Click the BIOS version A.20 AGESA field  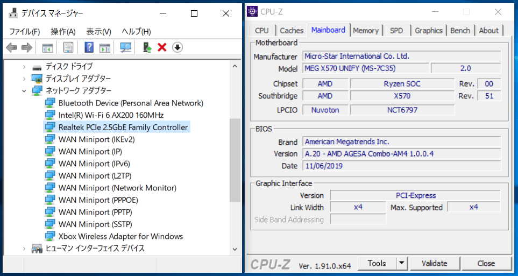[402, 154]
